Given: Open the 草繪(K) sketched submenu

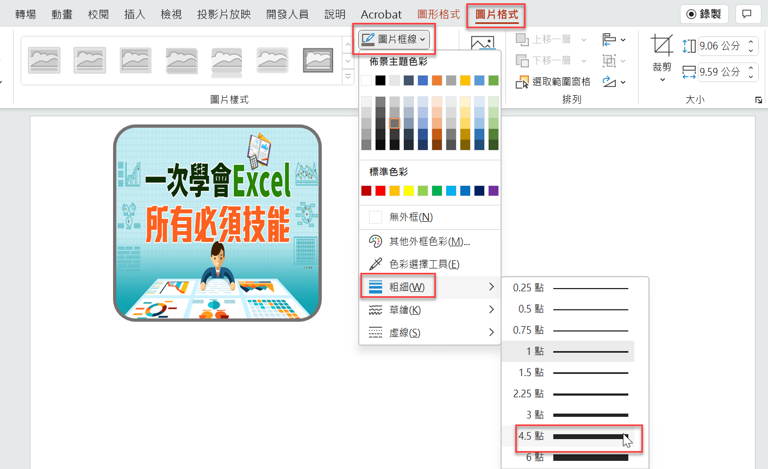Looking at the screenshot, I should click(x=429, y=310).
